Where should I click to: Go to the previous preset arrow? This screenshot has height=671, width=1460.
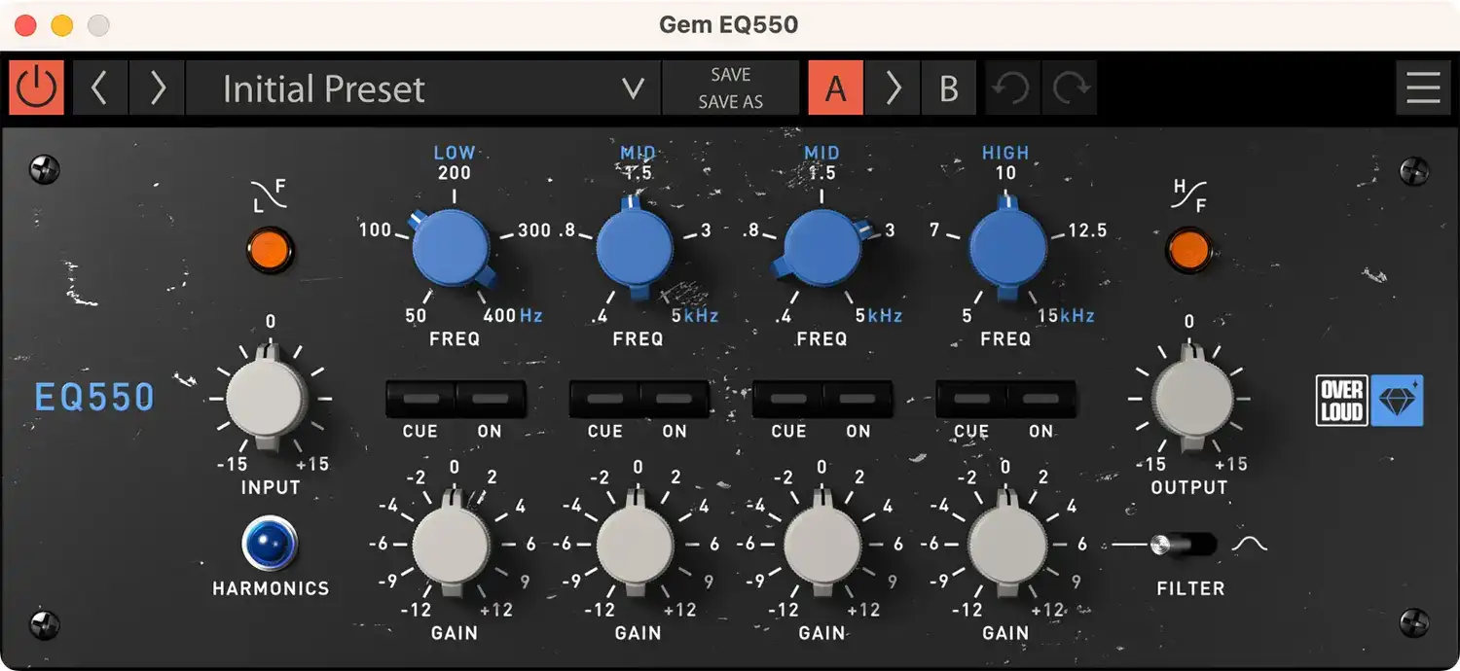click(99, 88)
